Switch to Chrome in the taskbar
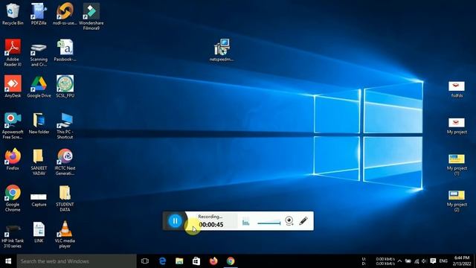This screenshot has height=268, width=476. tap(231, 261)
